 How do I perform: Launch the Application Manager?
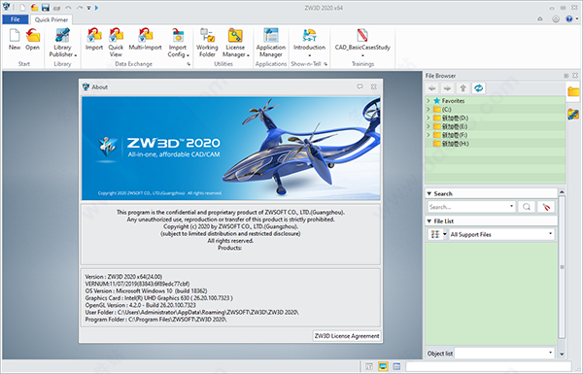(x=271, y=43)
